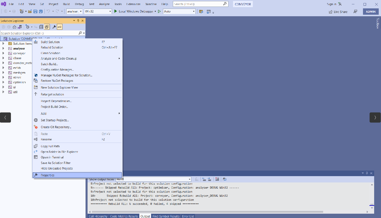Toggle the Preview Selected Items button
381x218 pixels.
(59, 27)
